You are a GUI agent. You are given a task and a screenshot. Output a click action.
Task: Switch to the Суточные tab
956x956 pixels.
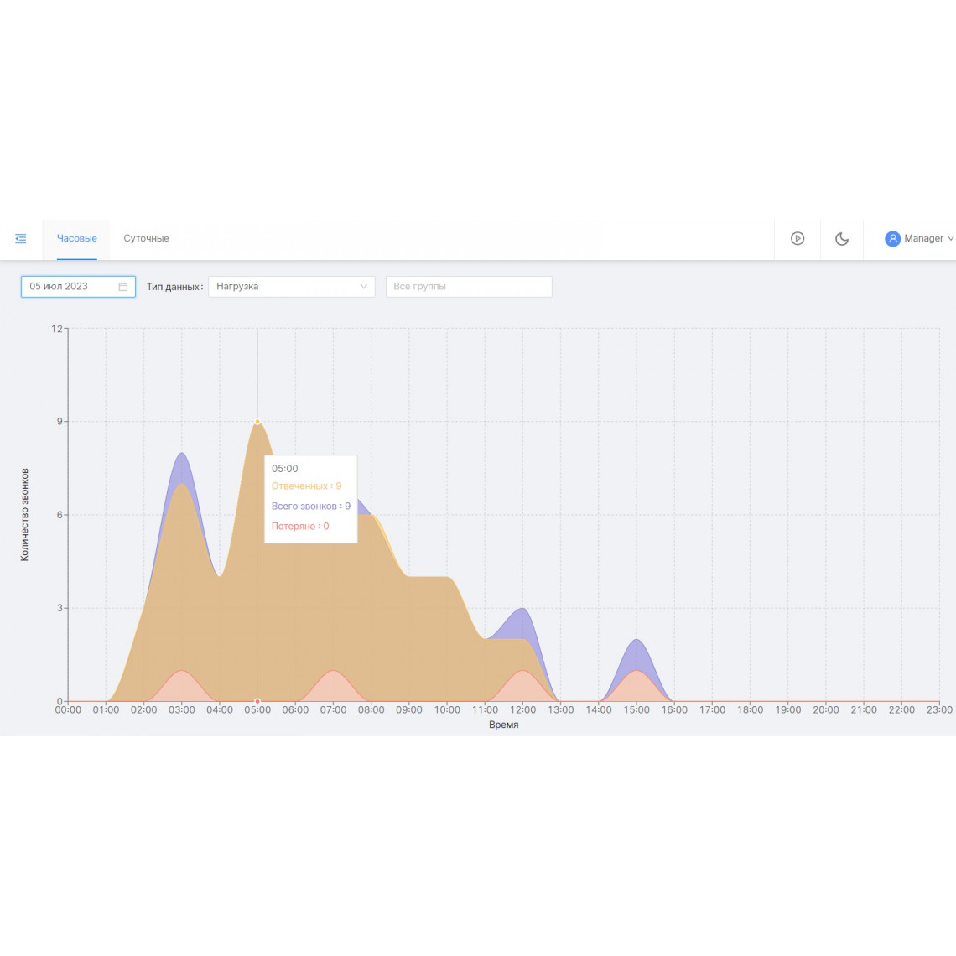tap(146, 238)
